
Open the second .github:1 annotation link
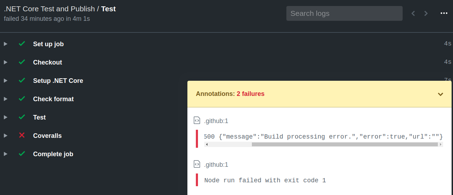[216, 165]
